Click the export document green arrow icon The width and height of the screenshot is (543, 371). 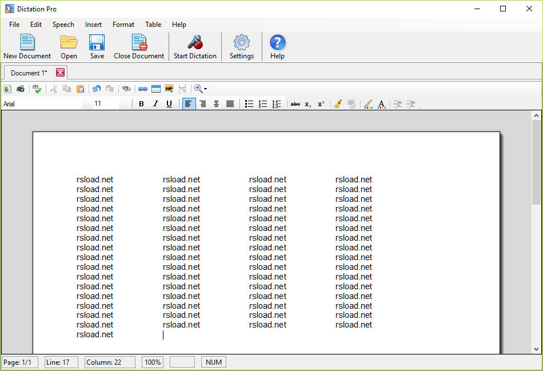tap(7, 89)
